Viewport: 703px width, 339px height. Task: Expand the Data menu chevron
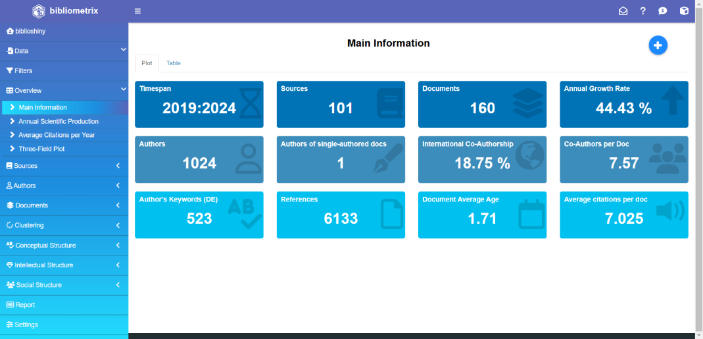pos(123,50)
